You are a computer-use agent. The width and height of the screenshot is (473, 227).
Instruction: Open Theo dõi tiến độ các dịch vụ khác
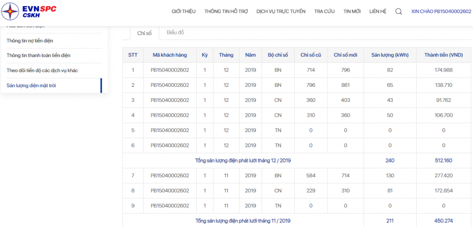(42, 70)
